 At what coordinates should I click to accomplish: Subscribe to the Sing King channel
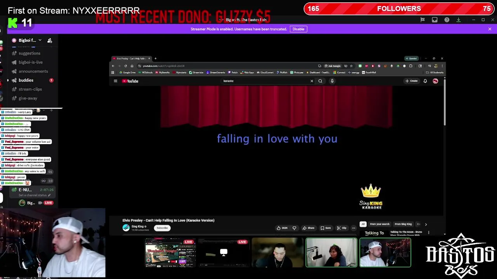click(162, 228)
